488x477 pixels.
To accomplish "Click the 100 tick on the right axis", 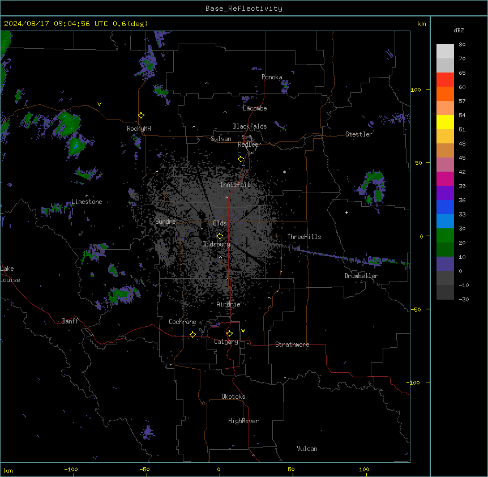I will [416, 90].
